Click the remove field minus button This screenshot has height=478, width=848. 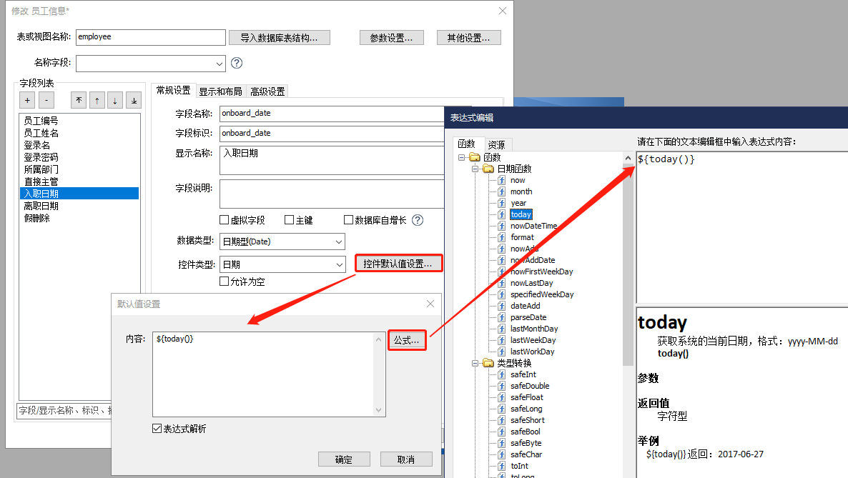tap(46, 101)
